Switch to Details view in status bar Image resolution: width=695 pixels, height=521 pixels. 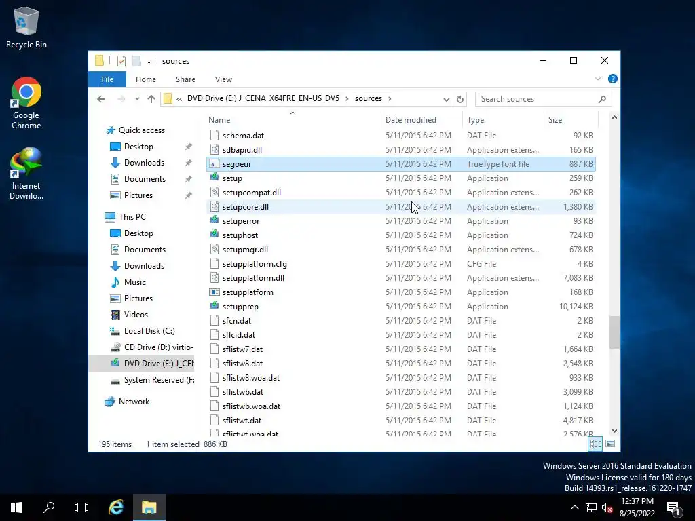pos(595,444)
